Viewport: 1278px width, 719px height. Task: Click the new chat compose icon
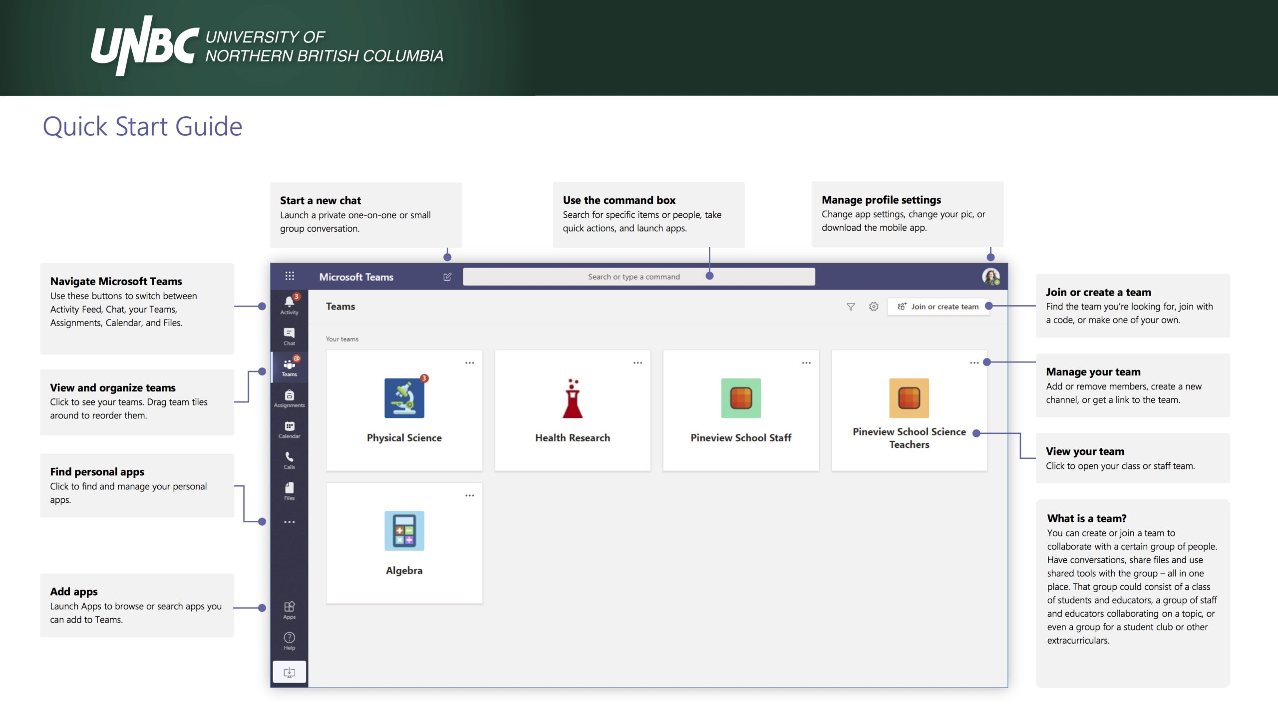[x=448, y=276]
